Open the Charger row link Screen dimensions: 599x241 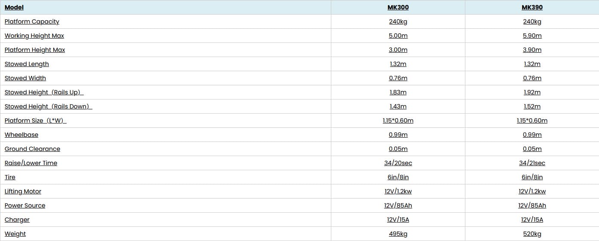click(x=17, y=220)
